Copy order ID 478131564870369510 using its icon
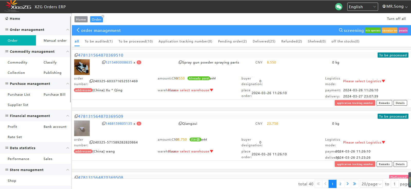 76,55
